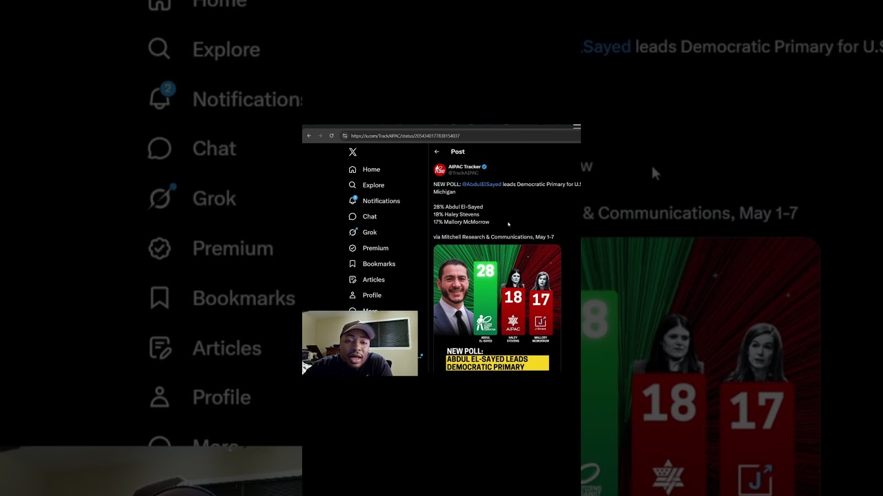Click the text '18% Haley Stevens'

[456, 214]
